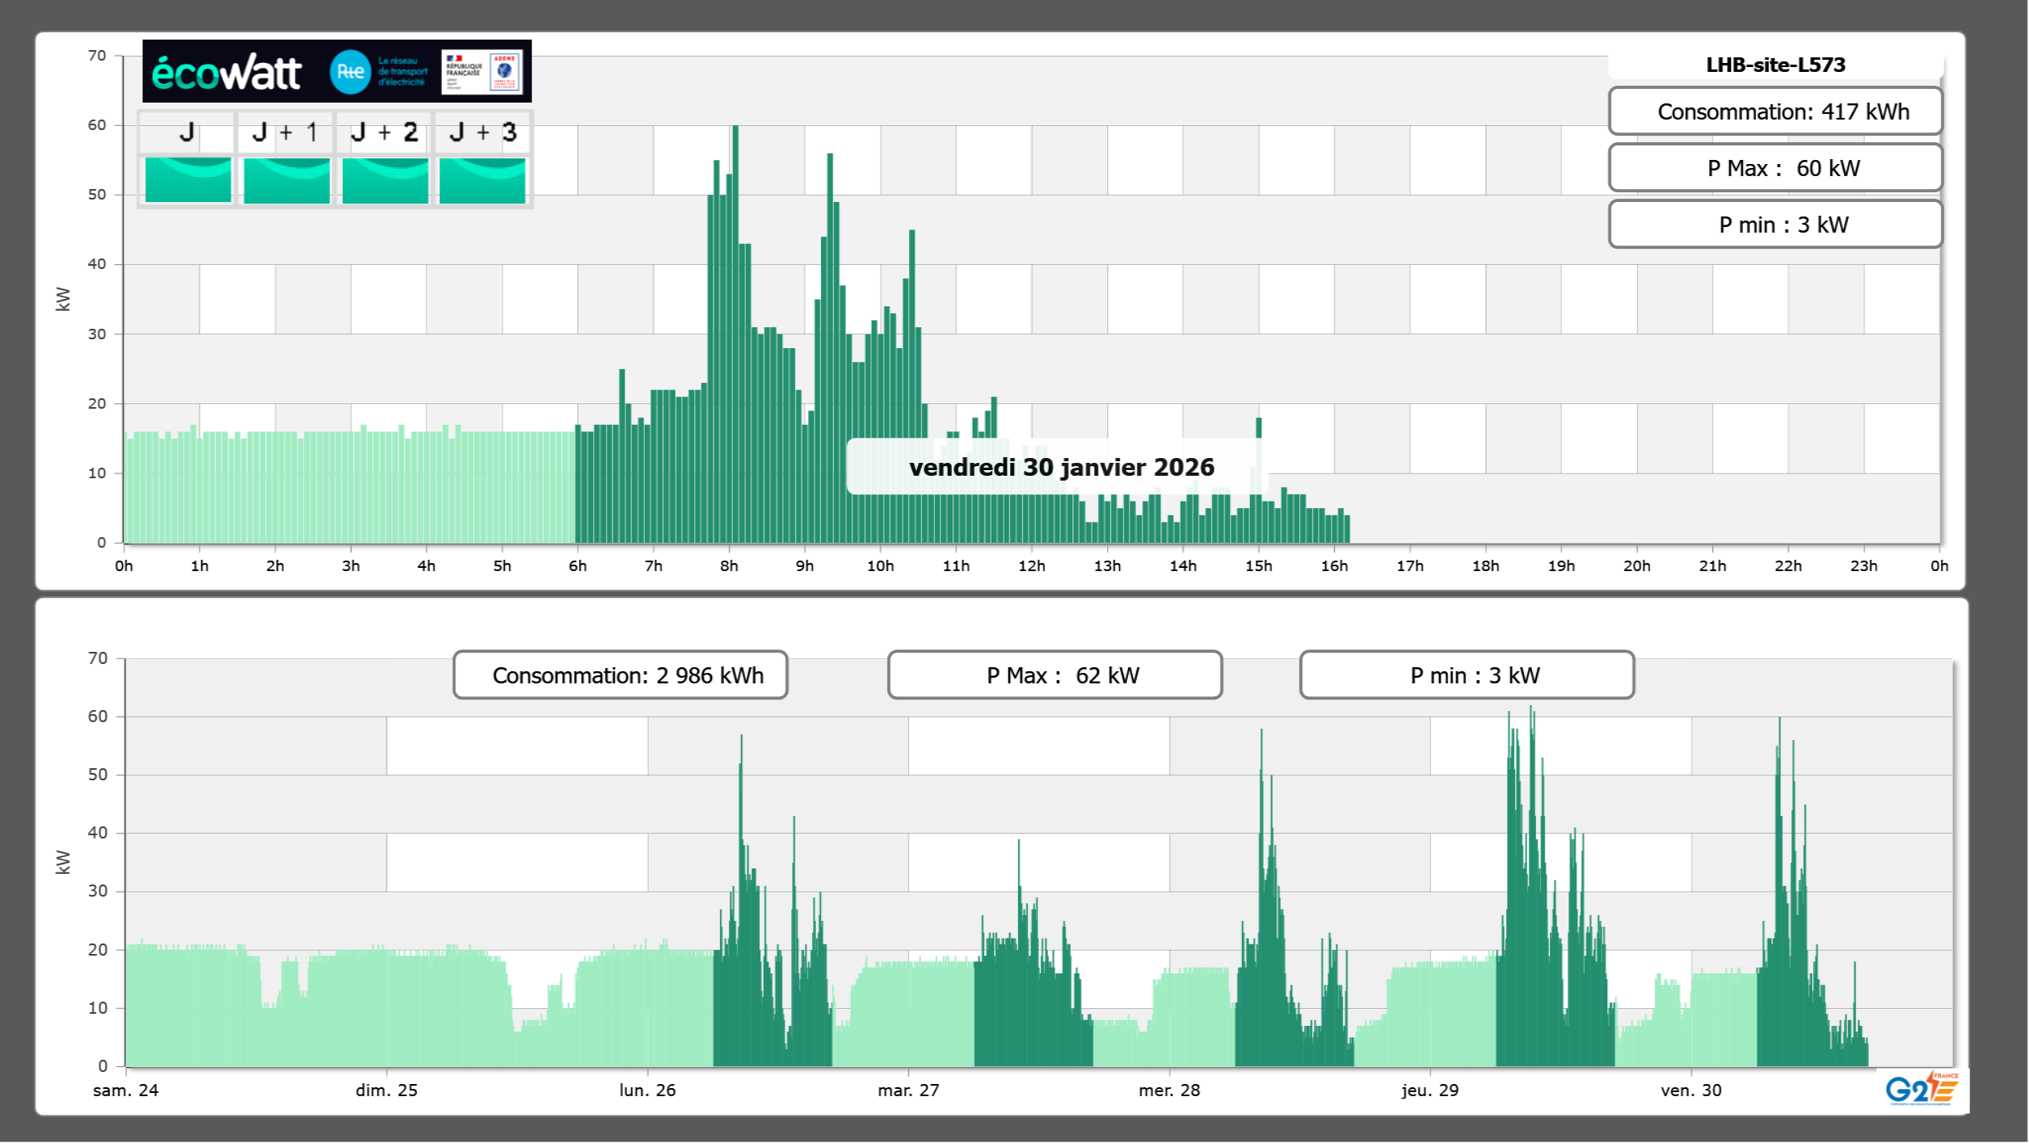
Task: Click the RTE round logo
Action: click(350, 72)
